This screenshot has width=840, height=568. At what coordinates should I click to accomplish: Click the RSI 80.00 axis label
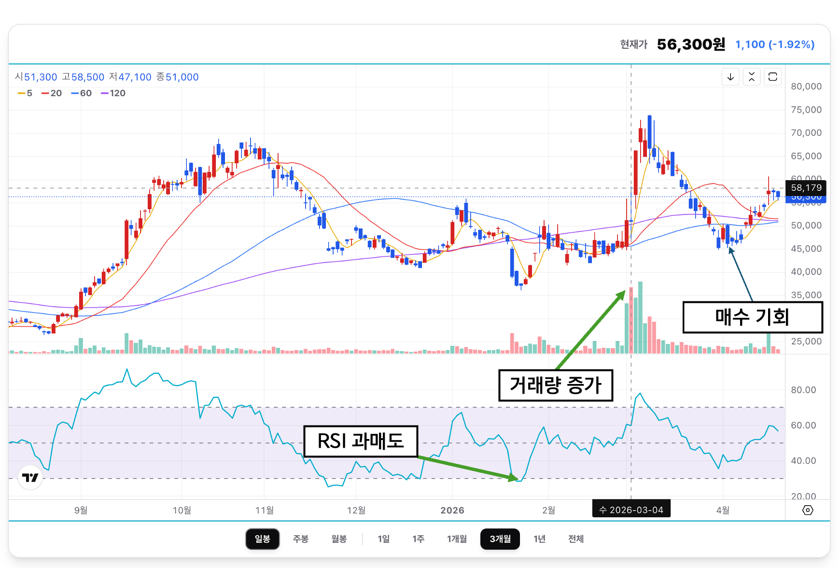[803, 390]
